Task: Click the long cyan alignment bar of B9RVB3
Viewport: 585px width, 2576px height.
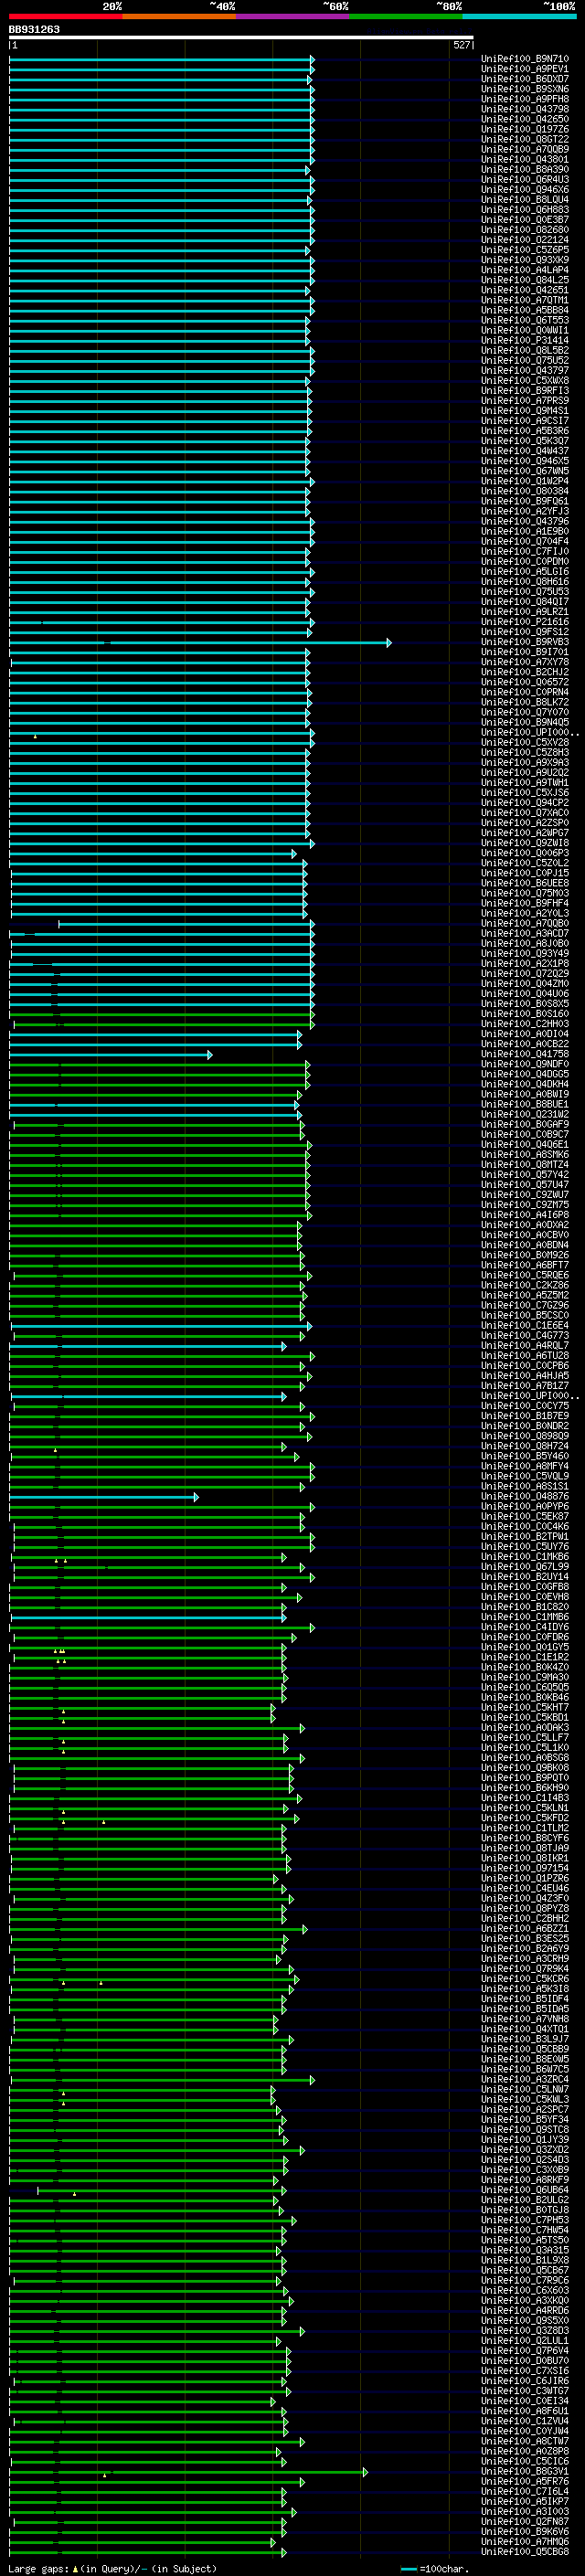Action: pos(199,642)
